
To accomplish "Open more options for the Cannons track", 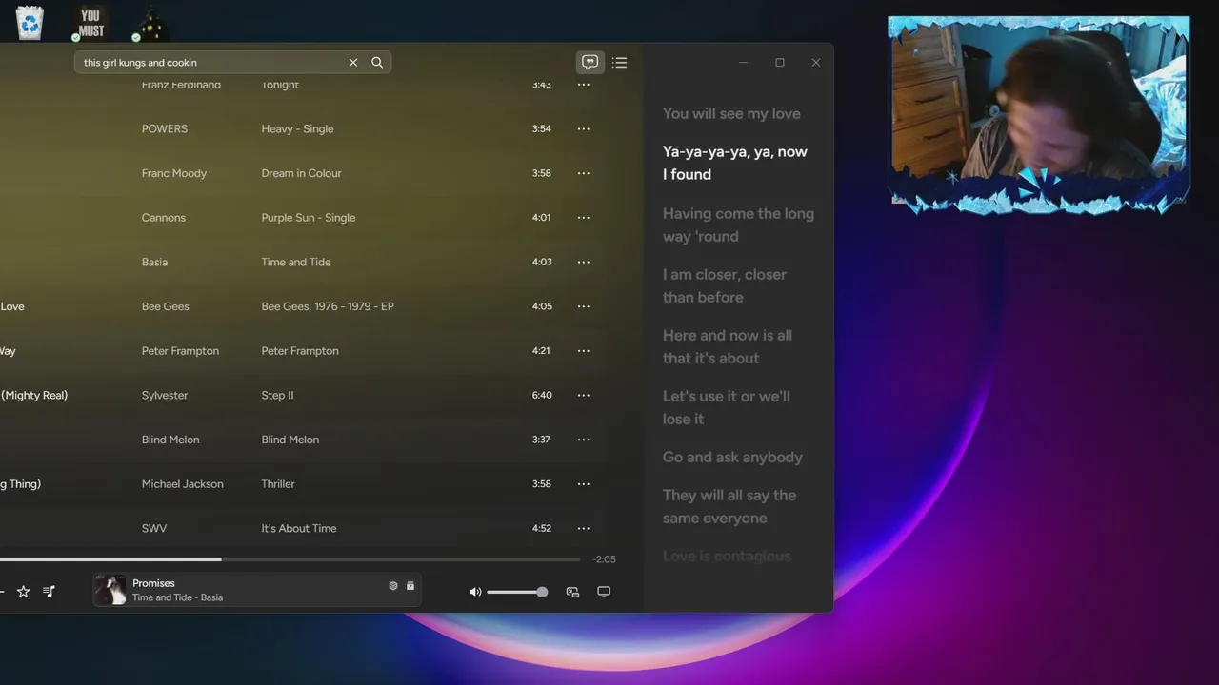I will [x=584, y=218].
